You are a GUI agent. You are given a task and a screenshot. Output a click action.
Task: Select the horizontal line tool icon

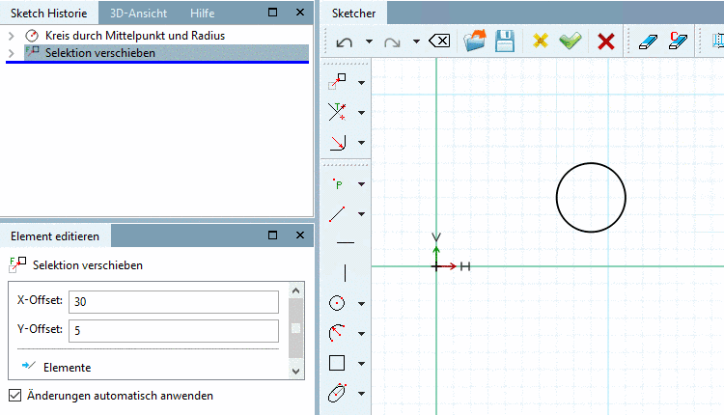point(346,242)
